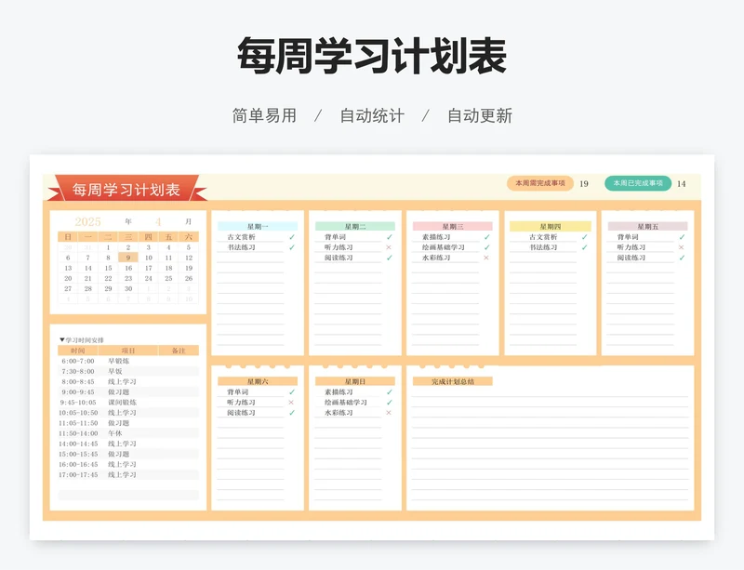Click the 完成计划总结 header

(x=453, y=381)
